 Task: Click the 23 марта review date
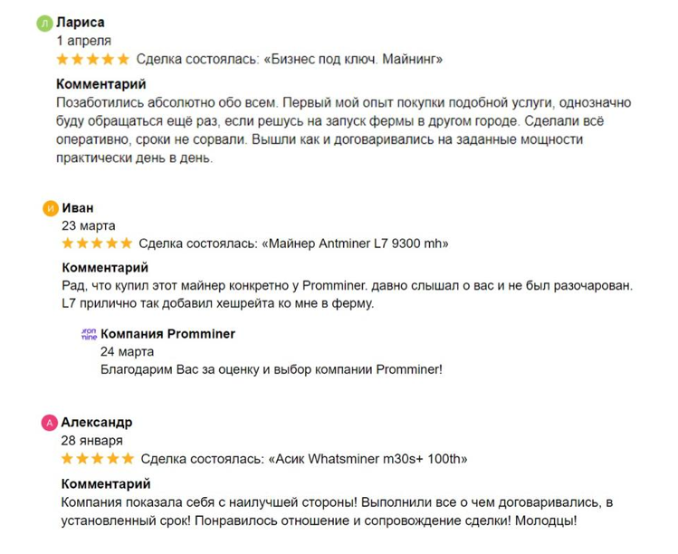click(x=89, y=225)
